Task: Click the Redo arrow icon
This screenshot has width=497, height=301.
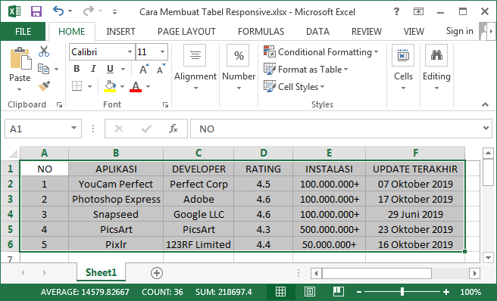Action: [88, 11]
